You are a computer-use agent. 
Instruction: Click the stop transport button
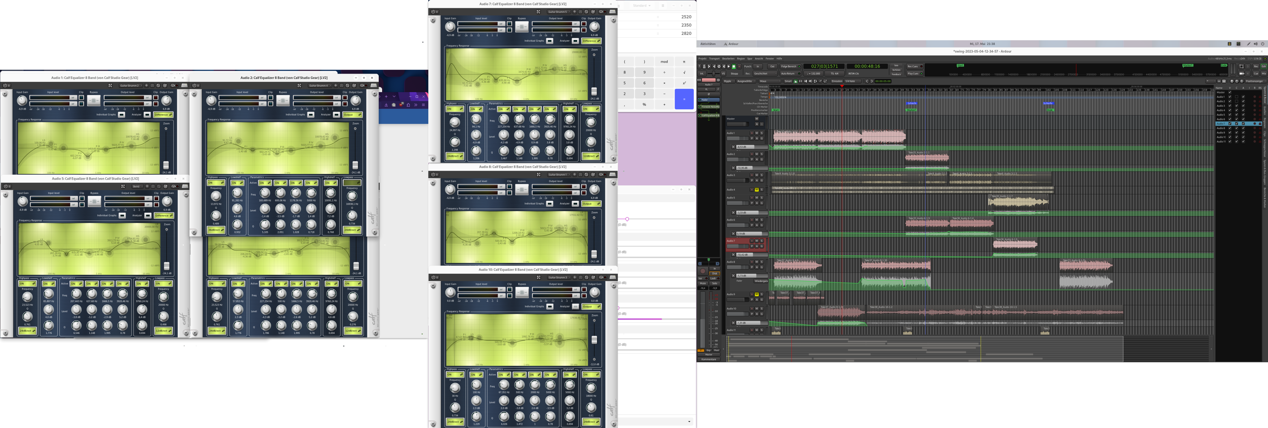pyautogui.click(x=734, y=66)
